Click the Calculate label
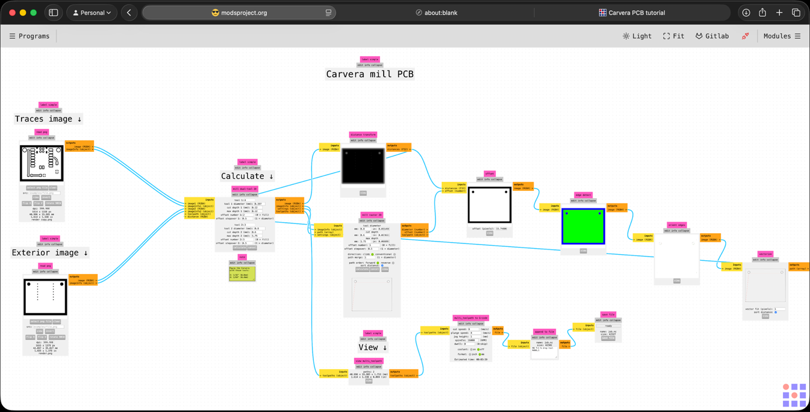Image resolution: width=810 pixels, height=412 pixels. (x=248, y=176)
